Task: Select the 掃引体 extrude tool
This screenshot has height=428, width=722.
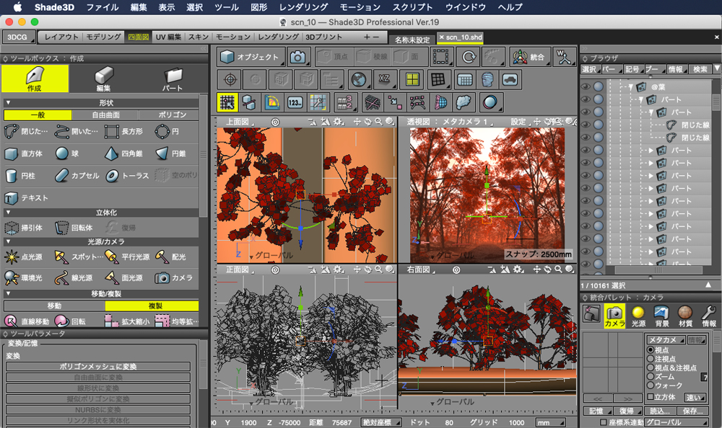Action: (x=24, y=228)
